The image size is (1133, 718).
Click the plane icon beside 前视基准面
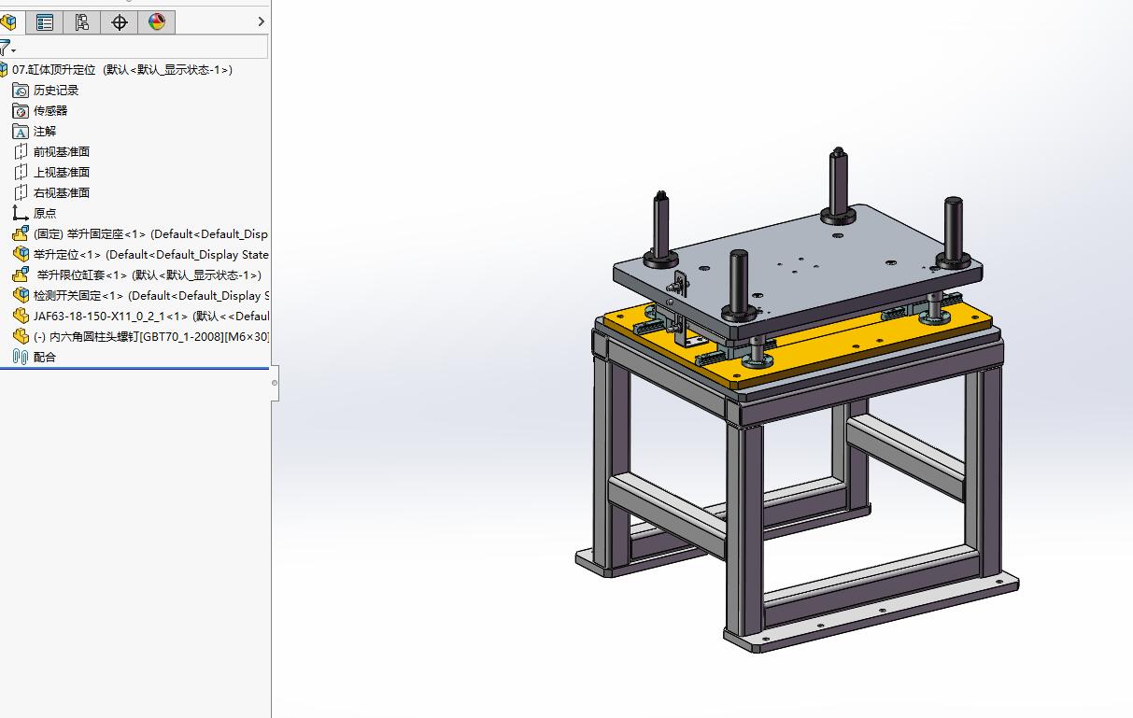click(x=21, y=152)
